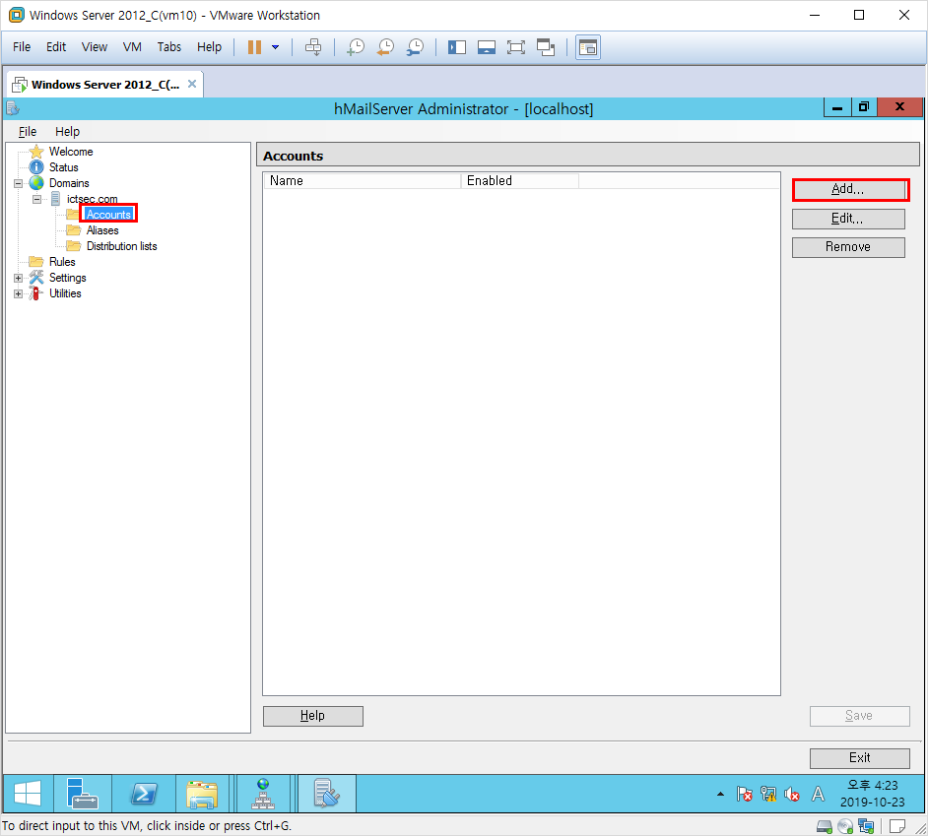
Task: Open hMailServer Help menu
Action: point(67,131)
